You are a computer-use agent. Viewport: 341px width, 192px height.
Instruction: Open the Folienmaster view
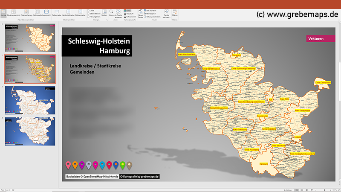[x=57, y=13]
